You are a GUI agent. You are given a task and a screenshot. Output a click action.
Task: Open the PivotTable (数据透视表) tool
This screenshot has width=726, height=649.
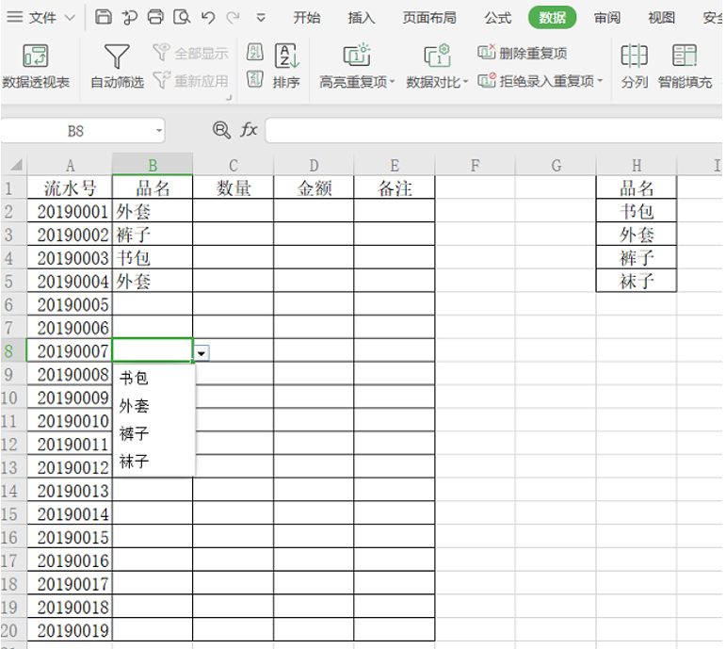coord(36,66)
